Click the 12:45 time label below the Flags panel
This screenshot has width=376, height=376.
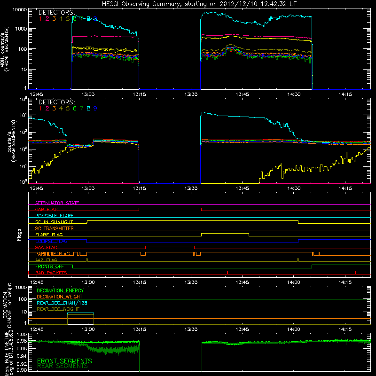(x=37, y=282)
